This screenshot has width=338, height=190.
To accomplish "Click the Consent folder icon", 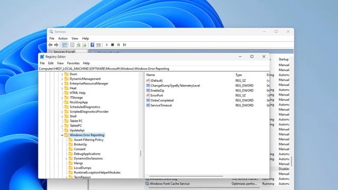I will tap(70, 149).
